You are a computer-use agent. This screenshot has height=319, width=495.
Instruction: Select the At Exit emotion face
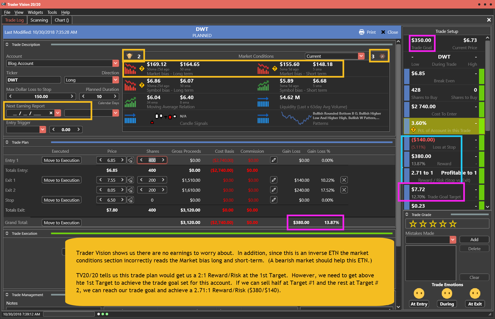475,293
